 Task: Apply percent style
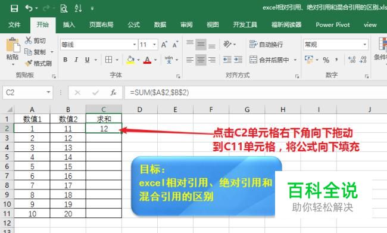(x=326, y=60)
